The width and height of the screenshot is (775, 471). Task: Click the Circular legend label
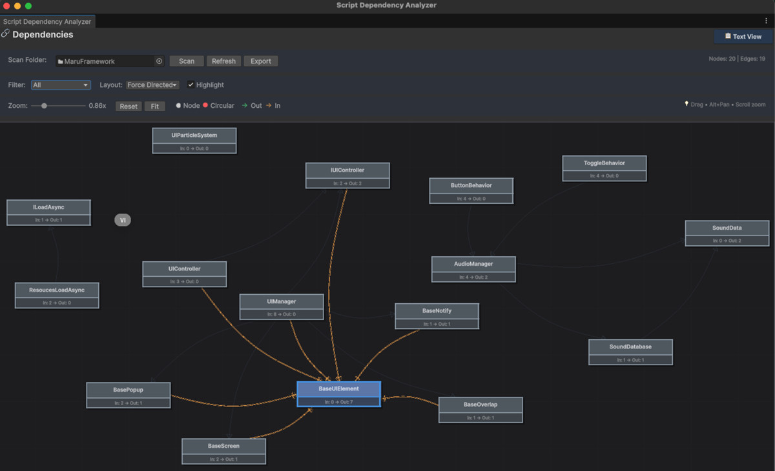pos(222,106)
